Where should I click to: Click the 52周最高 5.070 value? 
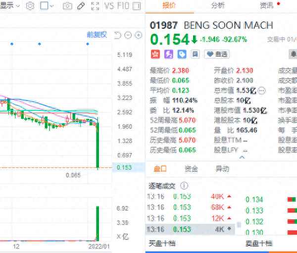pyautogui.click(x=187, y=120)
